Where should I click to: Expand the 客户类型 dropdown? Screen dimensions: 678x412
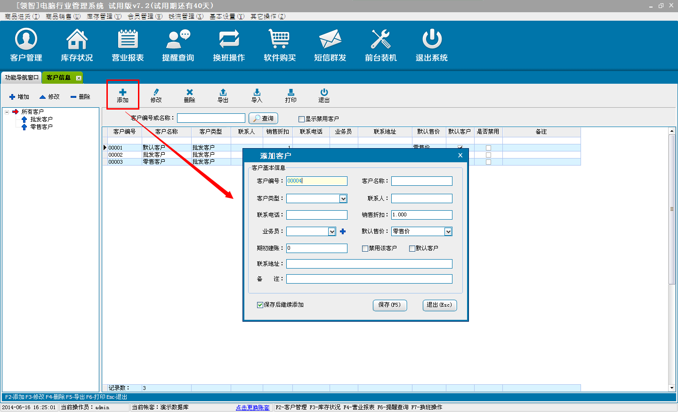pos(343,199)
